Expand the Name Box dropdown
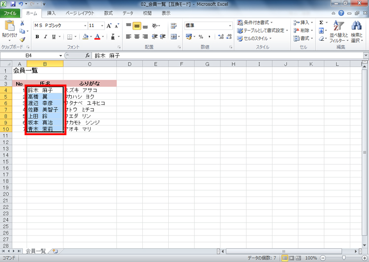 point(61,56)
